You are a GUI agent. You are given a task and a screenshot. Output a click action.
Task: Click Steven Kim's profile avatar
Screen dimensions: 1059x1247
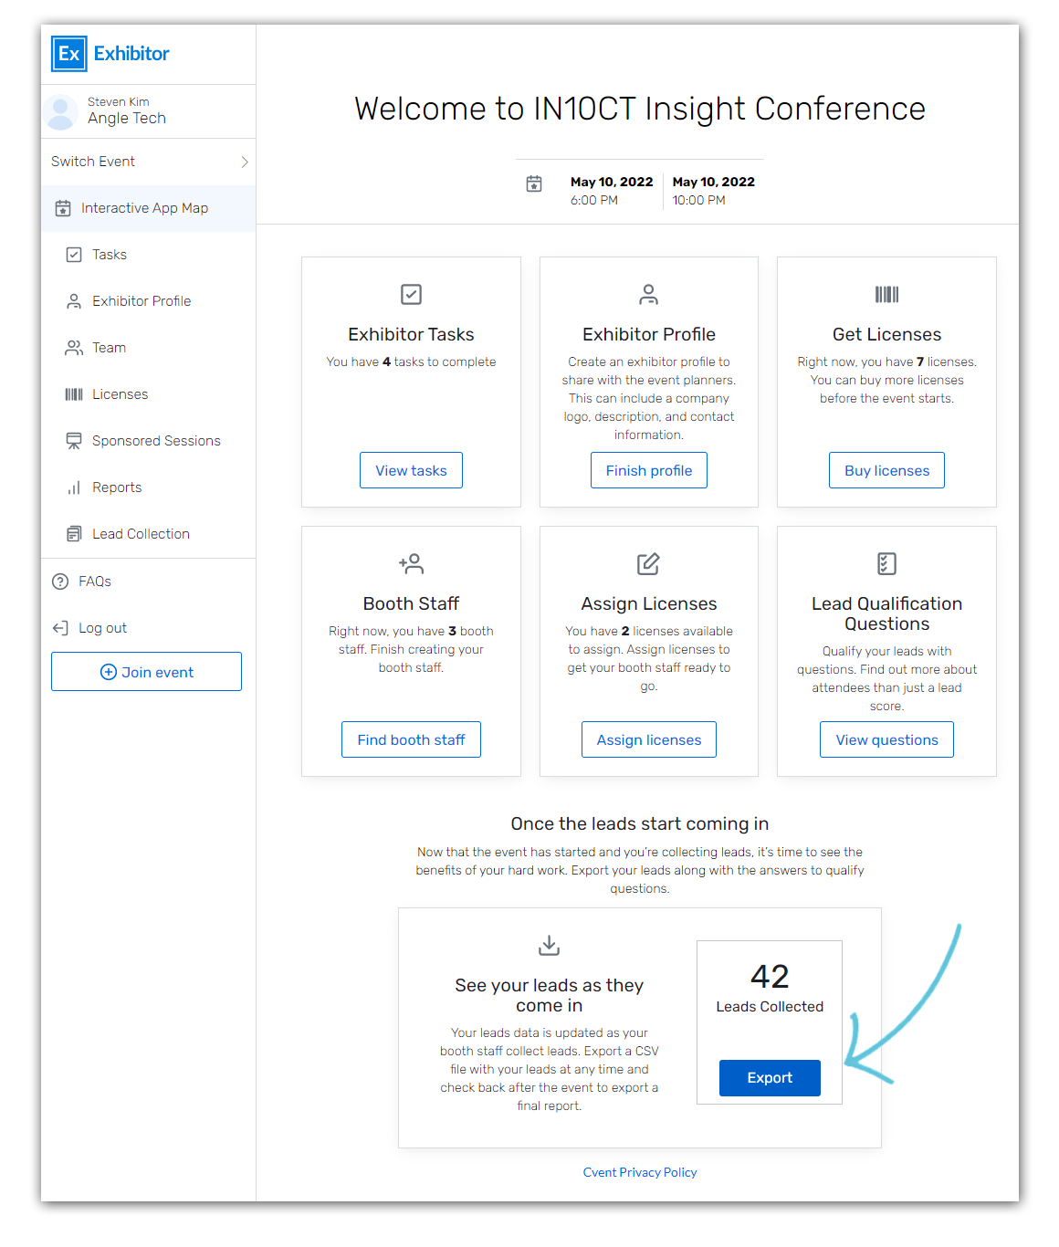pos(60,110)
